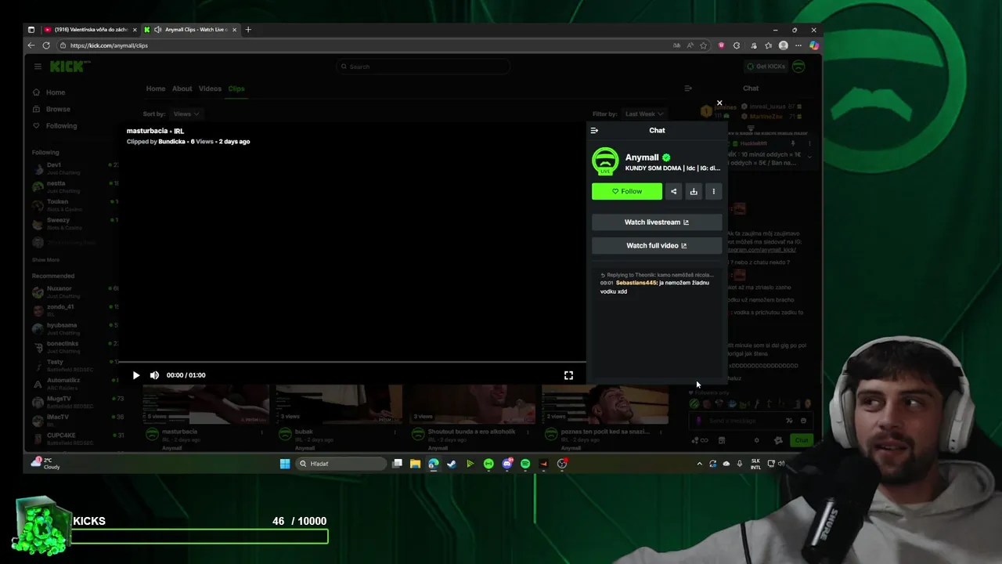Select Sebastians445 username in clip chat
Image resolution: width=1002 pixels, height=564 pixels.
(x=636, y=283)
